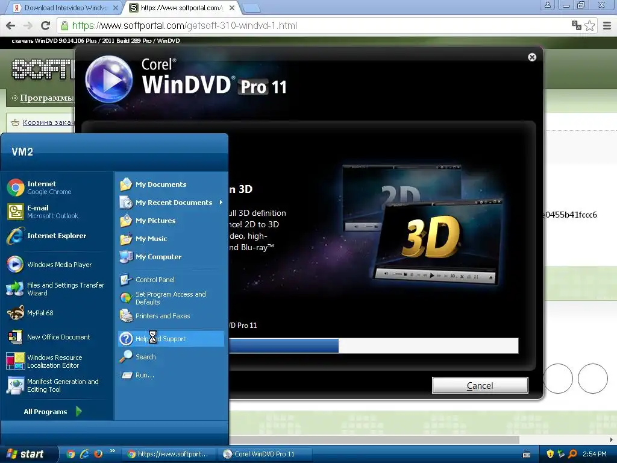Open Internet Explorer in Start menu
Image resolution: width=617 pixels, height=463 pixels.
point(57,236)
